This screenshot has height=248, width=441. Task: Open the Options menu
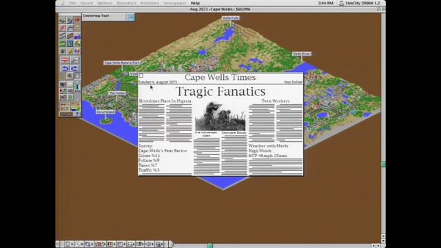click(105, 3)
